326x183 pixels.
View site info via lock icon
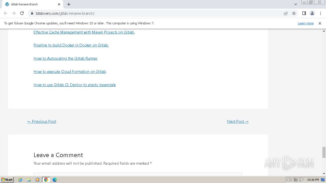32,13
